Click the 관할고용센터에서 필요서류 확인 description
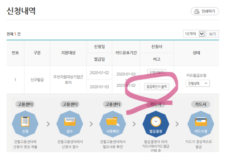This screenshot has height=156, width=227. [x=113, y=144]
